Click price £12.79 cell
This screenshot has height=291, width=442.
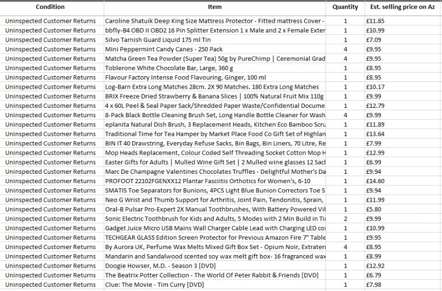pyautogui.click(x=403, y=106)
